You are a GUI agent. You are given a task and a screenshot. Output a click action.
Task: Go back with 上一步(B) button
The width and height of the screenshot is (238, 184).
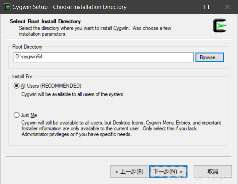[x=129, y=172]
